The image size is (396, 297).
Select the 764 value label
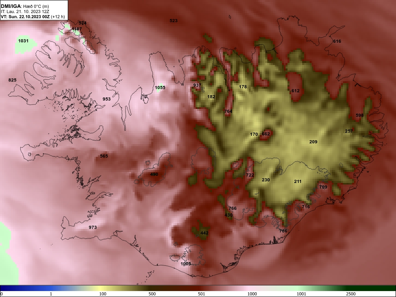pyautogui.click(x=228, y=111)
